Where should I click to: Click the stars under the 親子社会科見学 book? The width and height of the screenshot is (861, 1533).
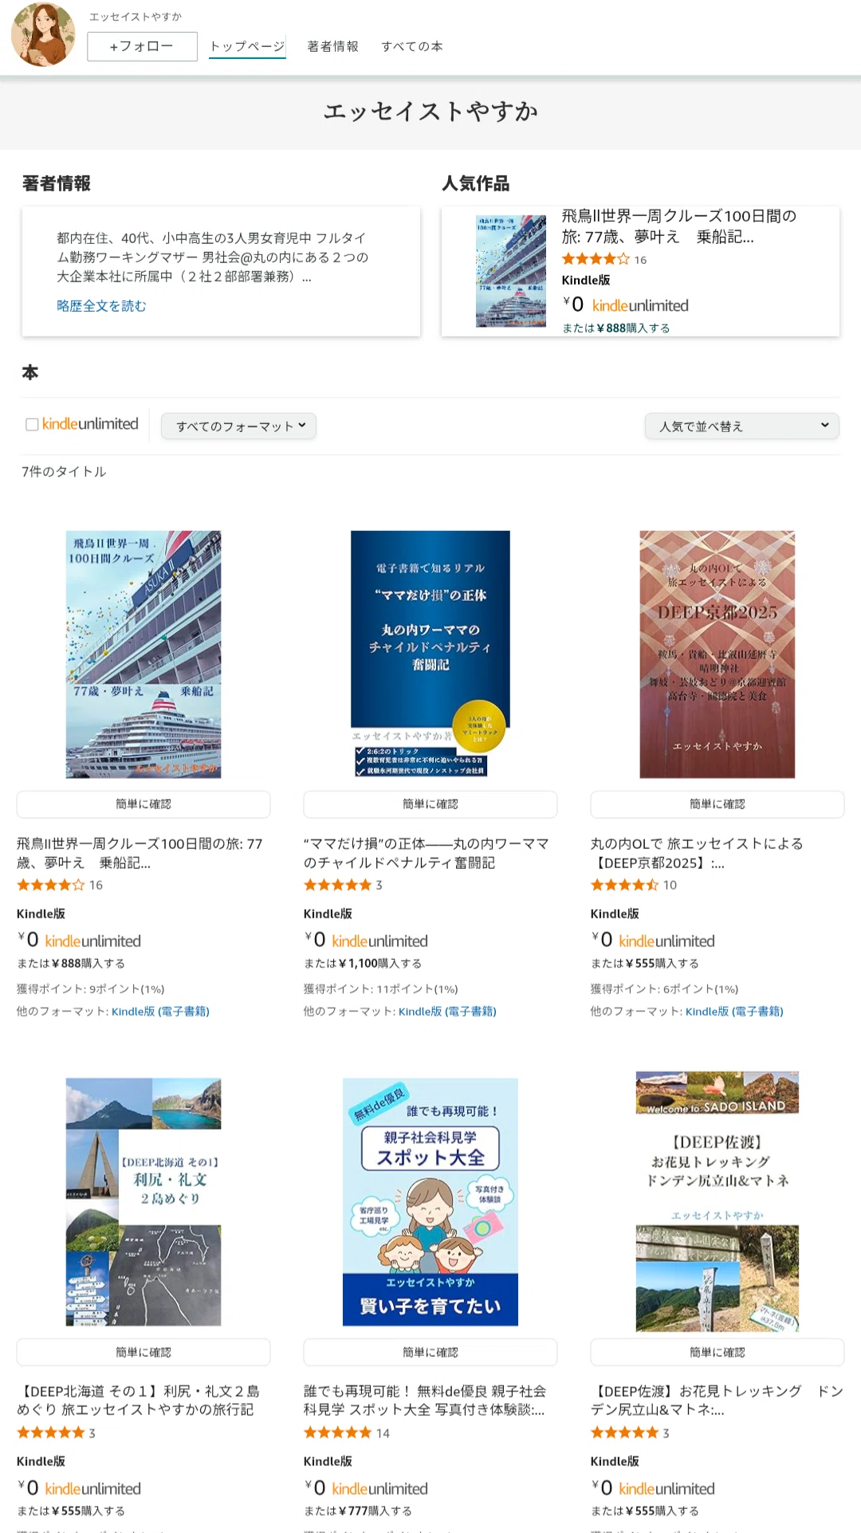338,1433
